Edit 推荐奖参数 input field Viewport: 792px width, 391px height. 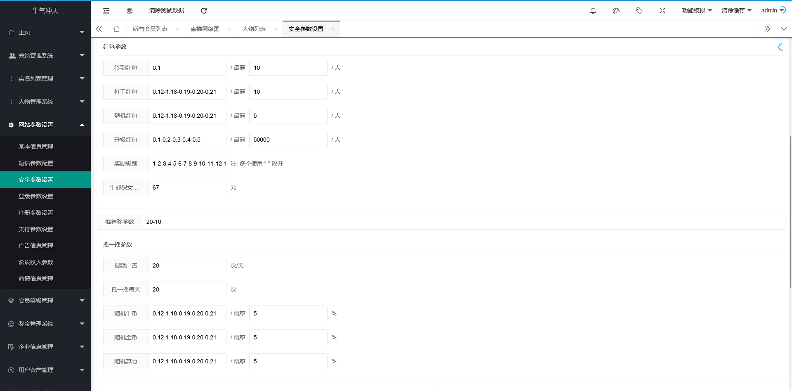pyautogui.click(x=464, y=222)
